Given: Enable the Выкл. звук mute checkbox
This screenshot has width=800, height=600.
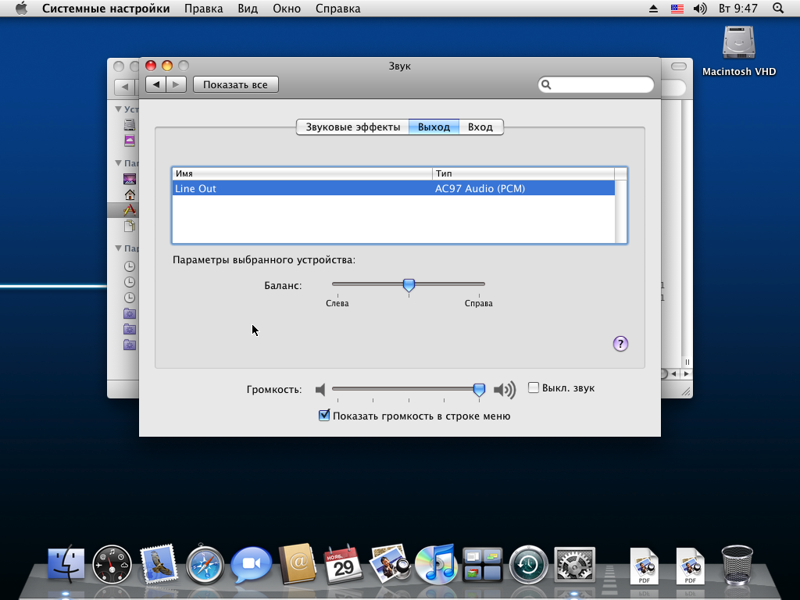Looking at the screenshot, I should tap(534, 387).
